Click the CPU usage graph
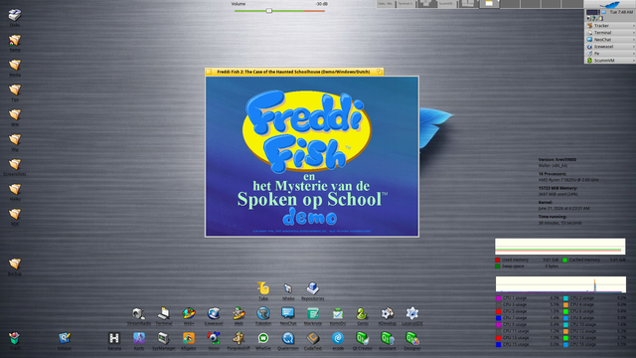Image resolution: width=636 pixels, height=358 pixels. pyautogui.click(x=560, y=284)
